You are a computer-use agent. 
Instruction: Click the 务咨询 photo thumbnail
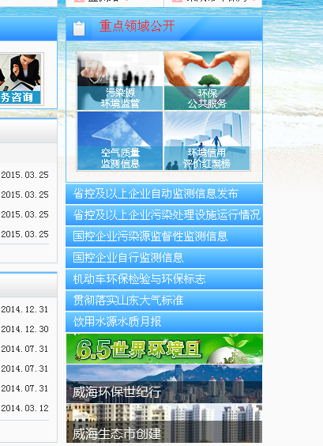pyautogui.click(x=20, y=79)
